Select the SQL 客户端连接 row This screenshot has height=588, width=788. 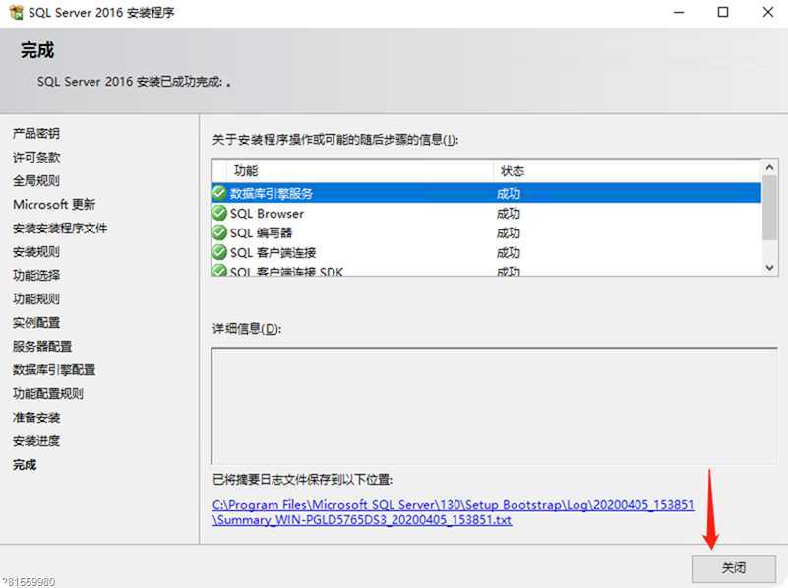pyautogui.click(x=486, y=252)
